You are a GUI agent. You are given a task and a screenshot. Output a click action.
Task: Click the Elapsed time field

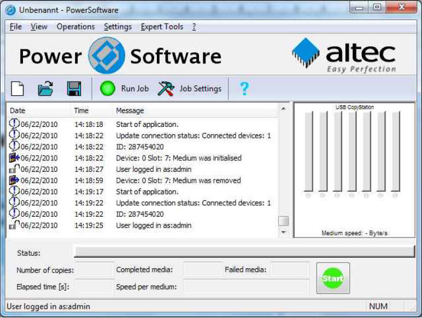click(x=95, y=286)
